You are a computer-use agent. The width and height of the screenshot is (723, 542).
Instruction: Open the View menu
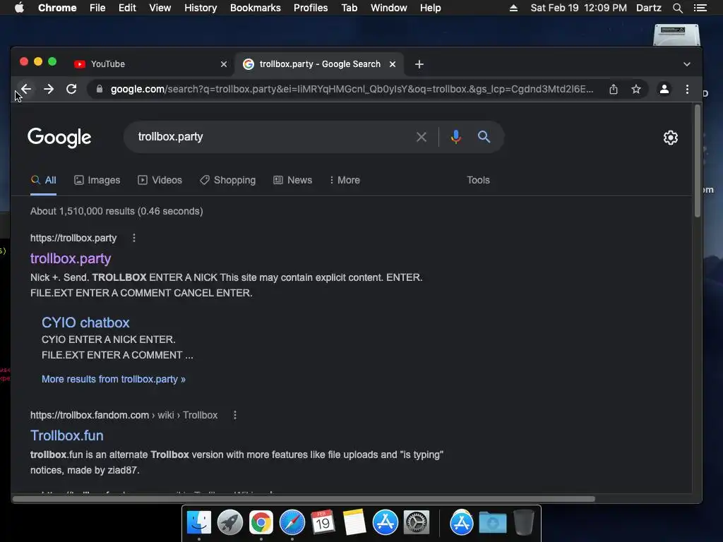click(160, 8)
